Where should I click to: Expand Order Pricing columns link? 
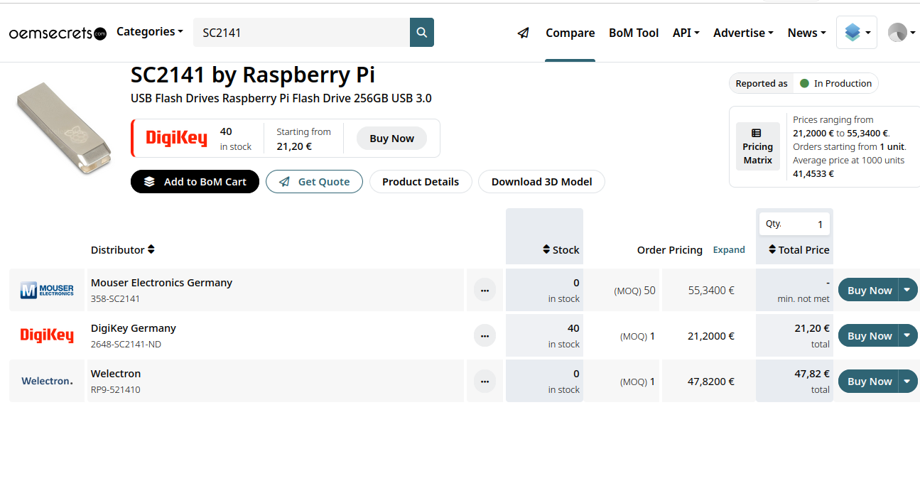click(x=729, y=250)
